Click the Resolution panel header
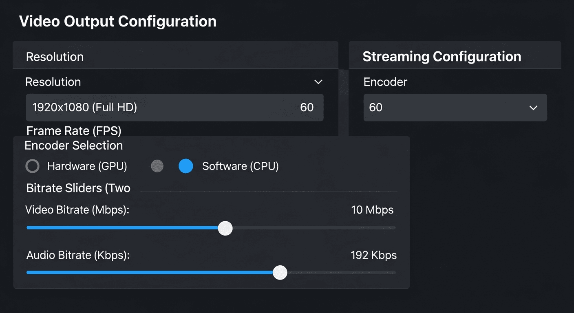 coord(55,56)
